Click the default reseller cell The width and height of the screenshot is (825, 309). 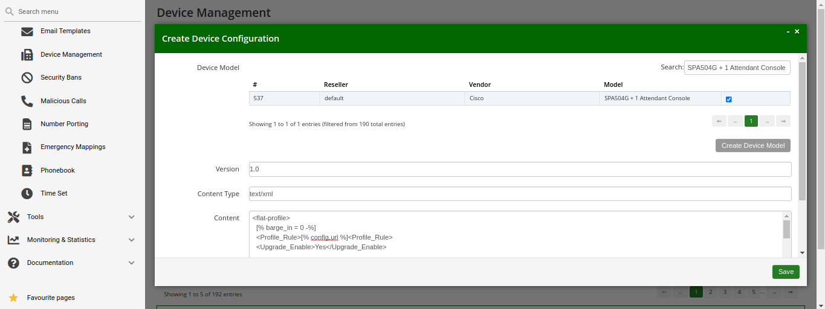click(392, 98)
